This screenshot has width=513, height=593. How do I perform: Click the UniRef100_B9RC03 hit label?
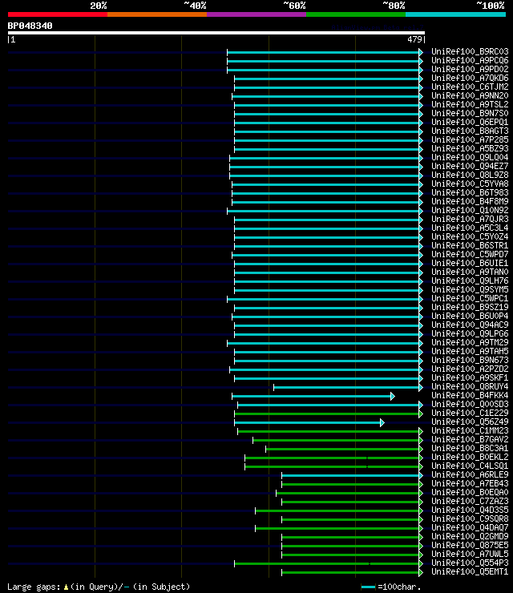tap(470, 51)
